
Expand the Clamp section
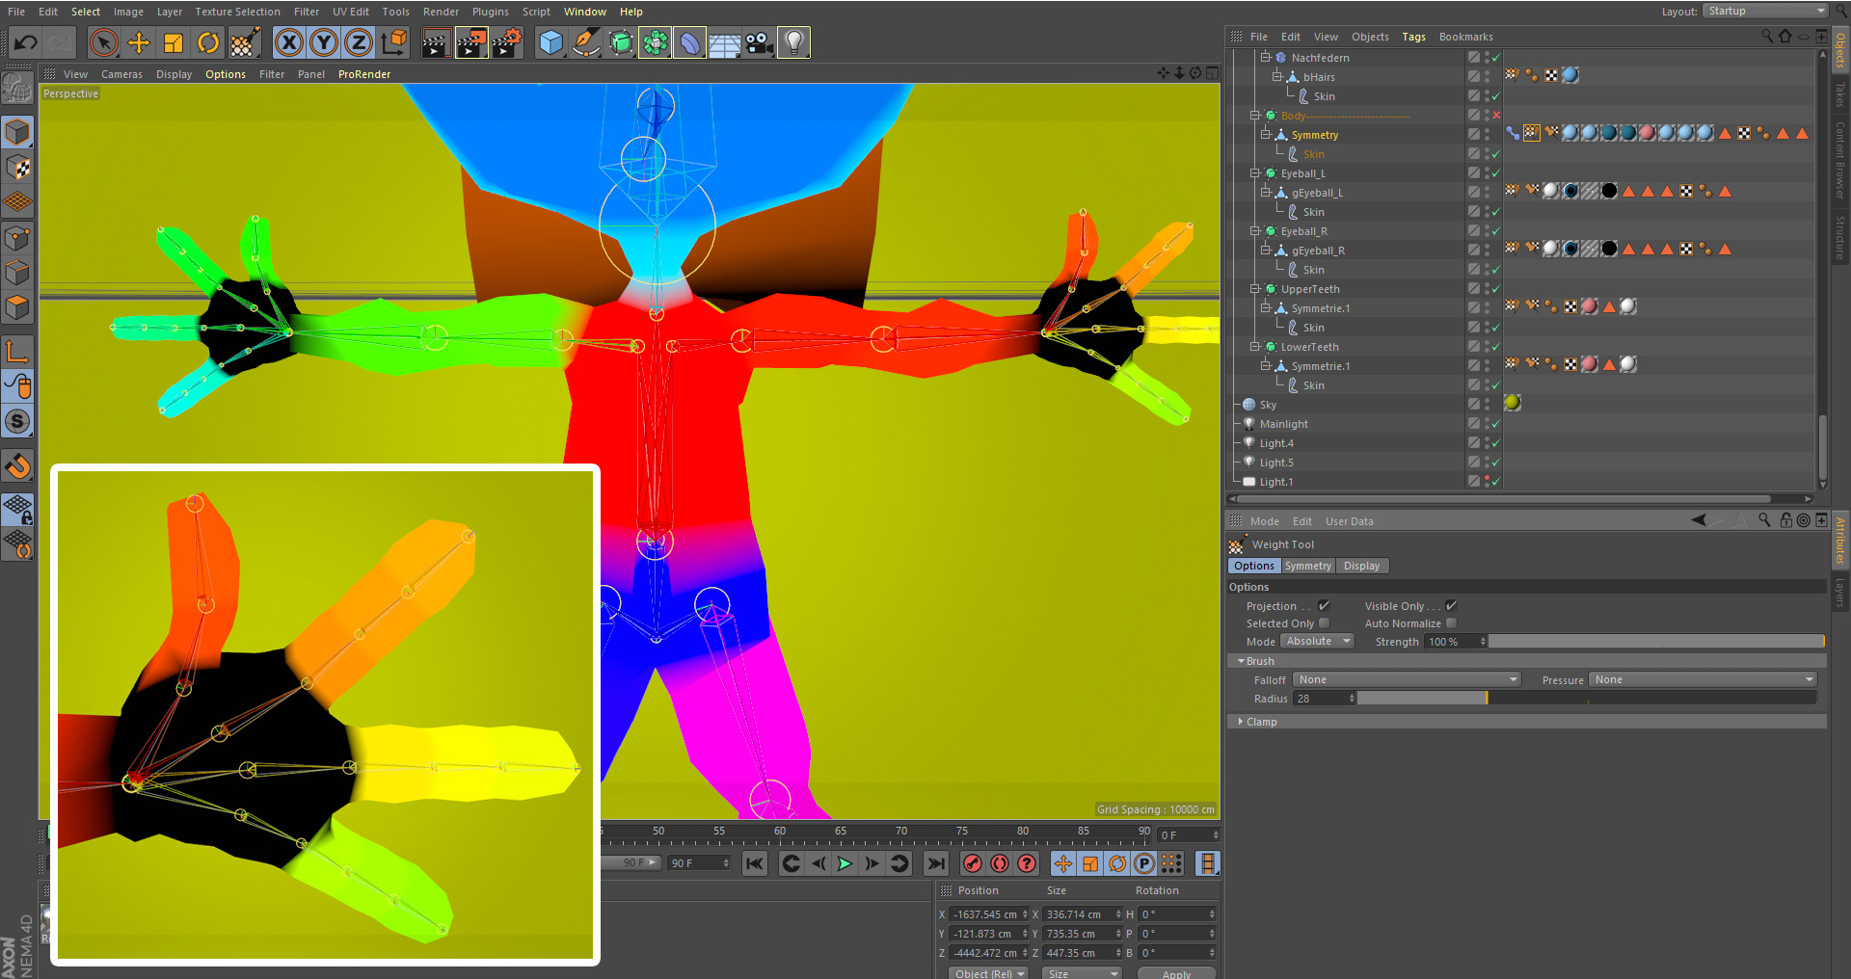point(1241,721)
